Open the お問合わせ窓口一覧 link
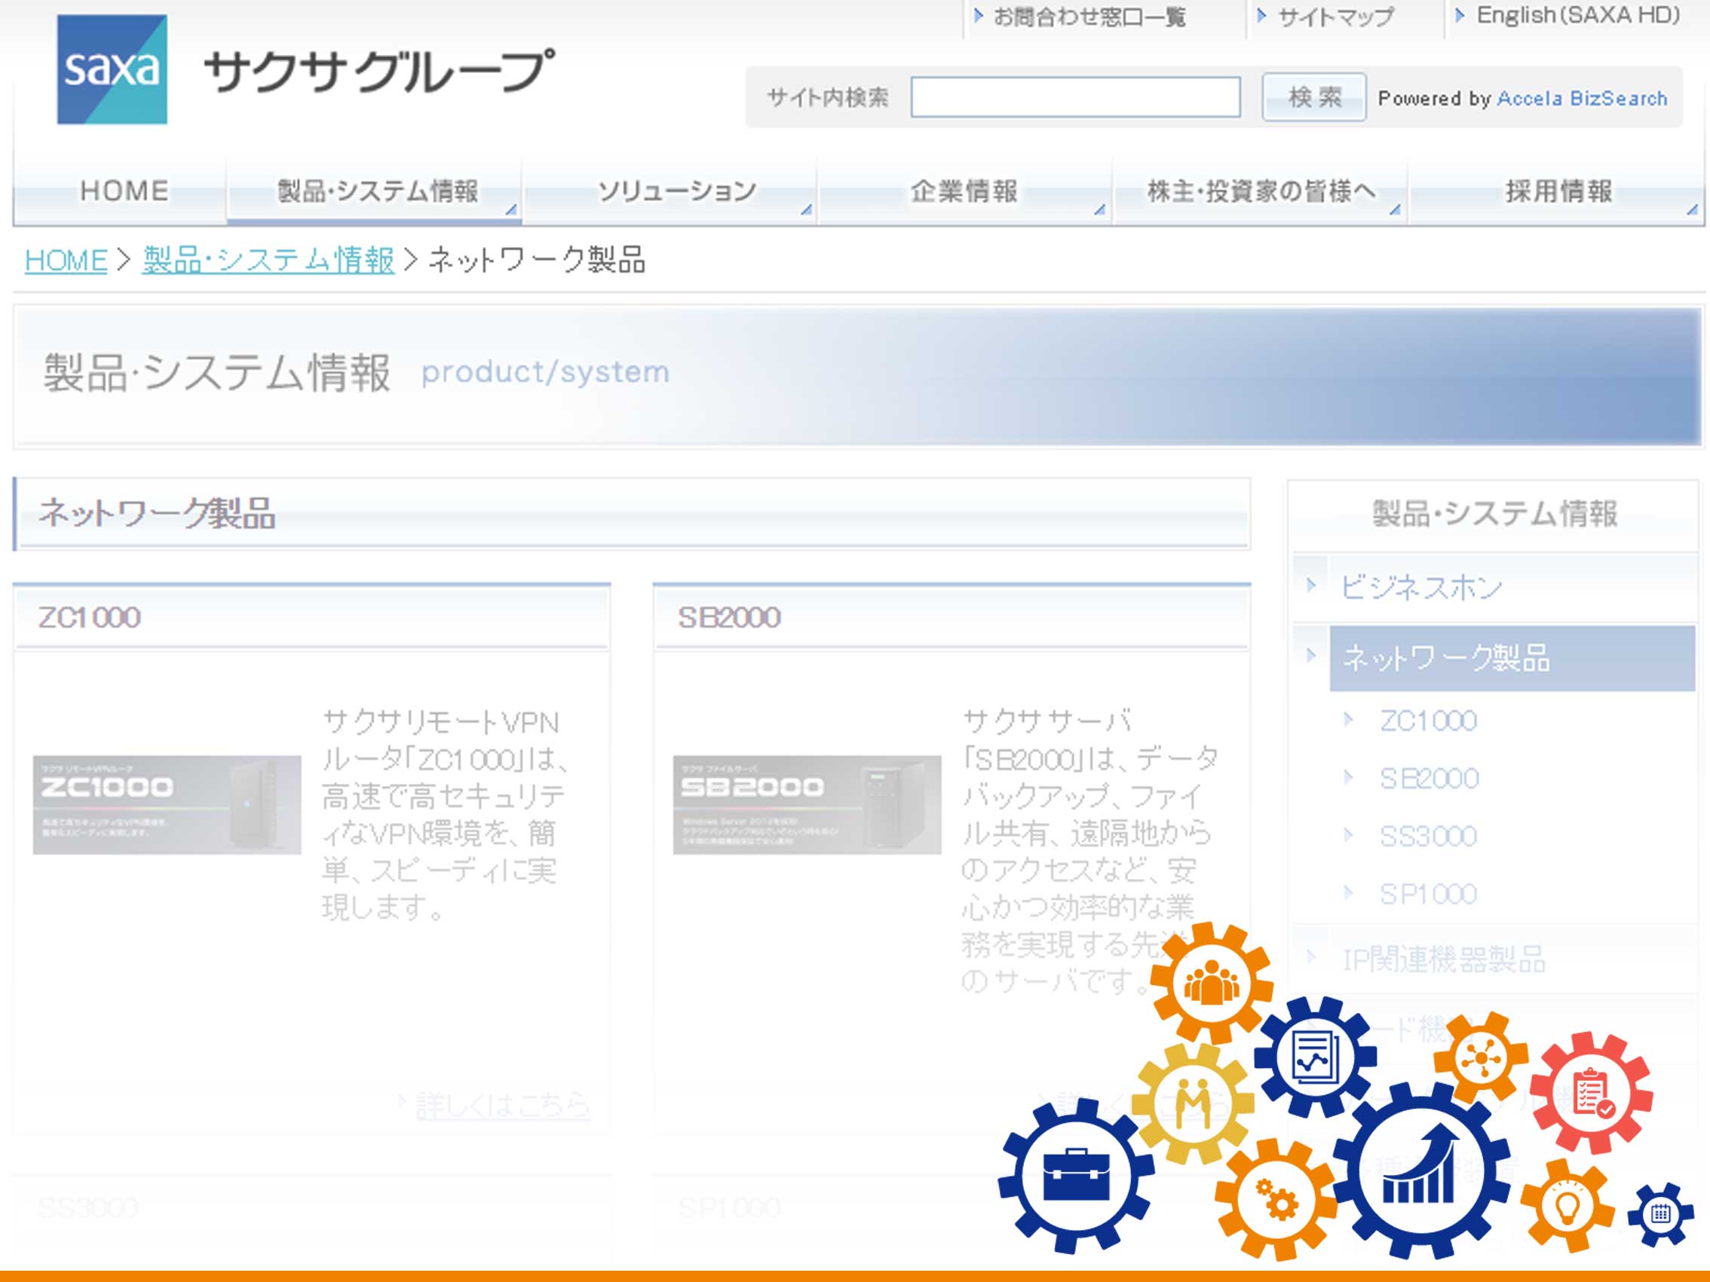Screen dimensions: 1710x1282 point(1089,17)
